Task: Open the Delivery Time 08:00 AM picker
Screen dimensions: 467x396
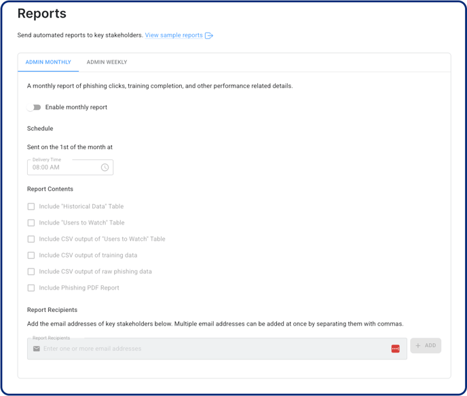Action: tap(71, 167)
